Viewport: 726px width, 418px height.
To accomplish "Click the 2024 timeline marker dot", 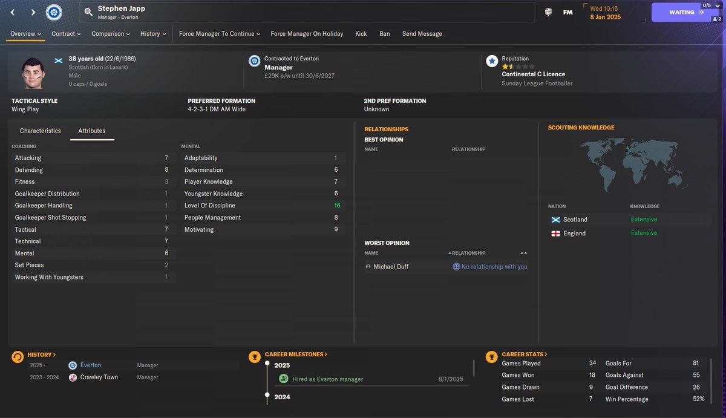I will pyautogui.click(x=267, y=396).
